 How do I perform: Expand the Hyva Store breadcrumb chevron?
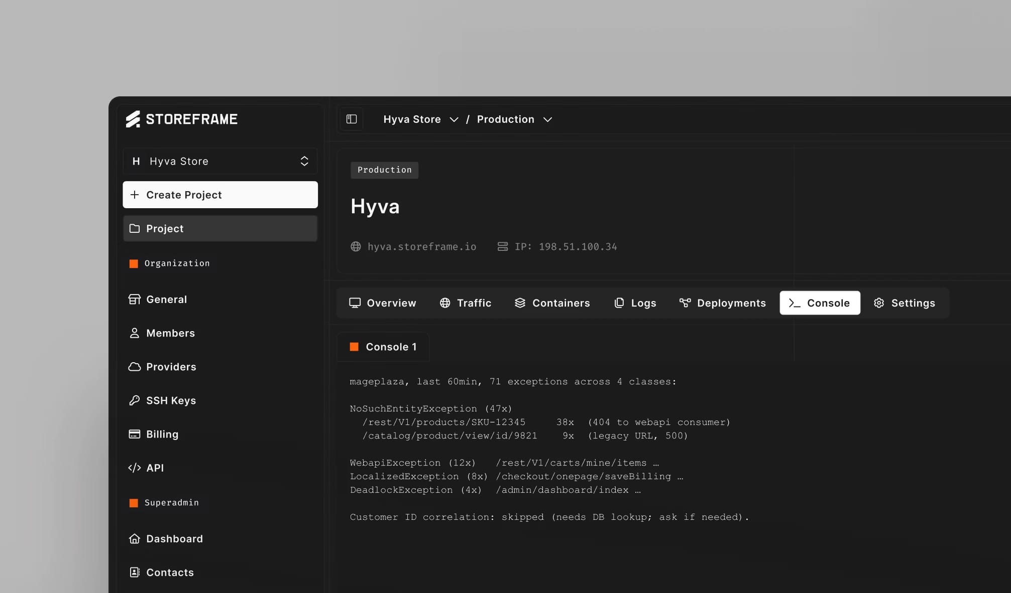pyautogui.click(x=454, y=119)
